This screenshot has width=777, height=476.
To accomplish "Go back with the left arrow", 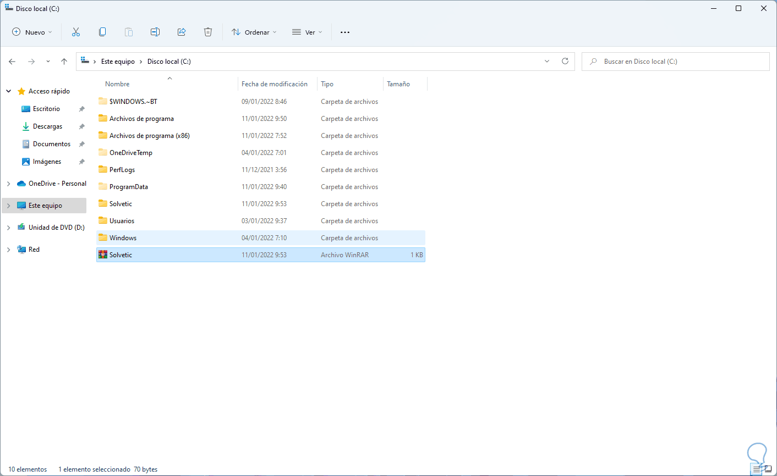I will tap(12, 62).
